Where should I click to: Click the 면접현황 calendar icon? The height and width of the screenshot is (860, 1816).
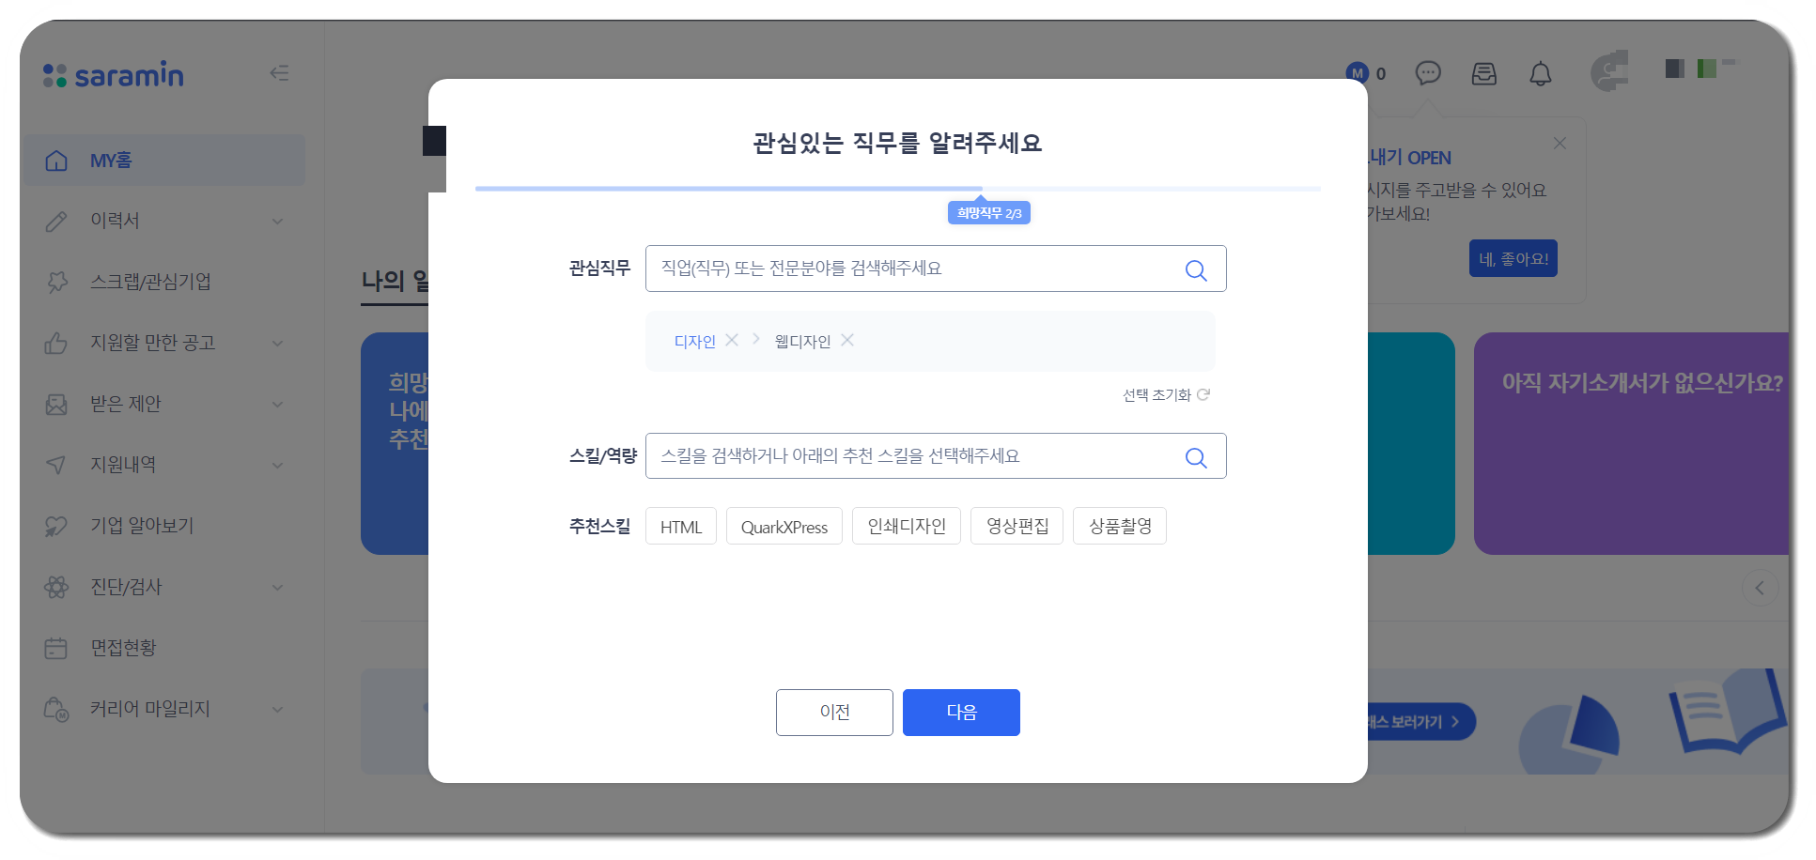point(56,647)
